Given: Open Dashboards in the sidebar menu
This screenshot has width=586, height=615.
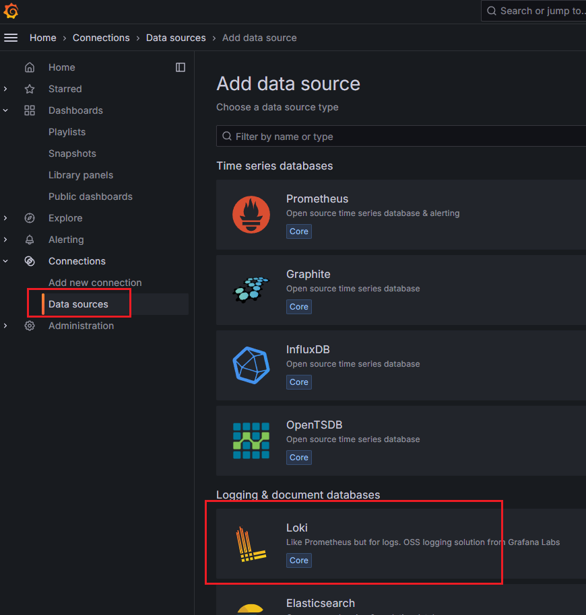Looking at the screenshot, I should 75,110.
